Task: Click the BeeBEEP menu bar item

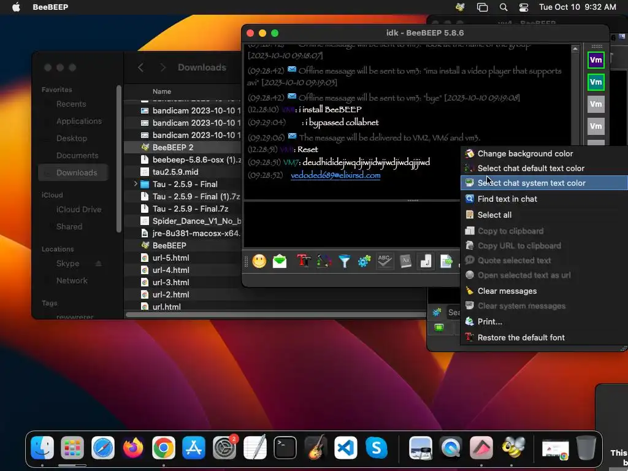Action: coord(50,7)
